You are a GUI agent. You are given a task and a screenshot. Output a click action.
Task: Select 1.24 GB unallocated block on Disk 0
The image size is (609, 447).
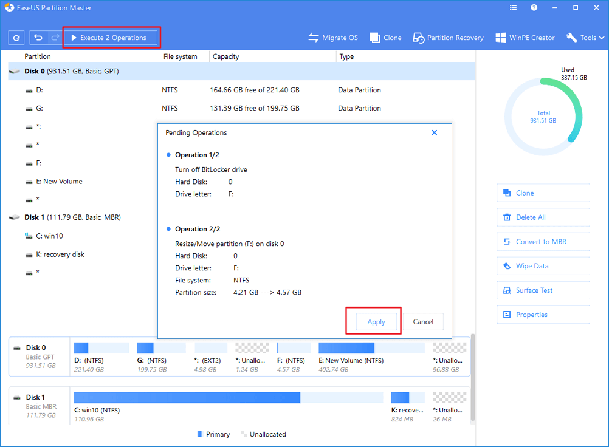coord(252,357)
